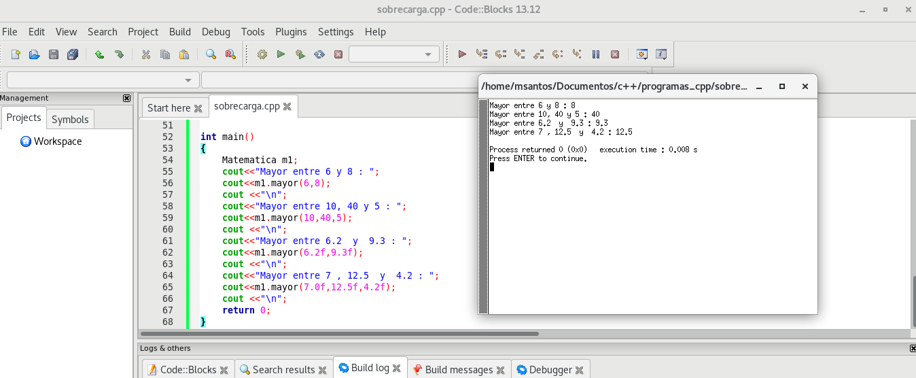Build the project with the gear icon
Image resolution: width=916 pixels, height=378 pixels.
pos(262,54)
